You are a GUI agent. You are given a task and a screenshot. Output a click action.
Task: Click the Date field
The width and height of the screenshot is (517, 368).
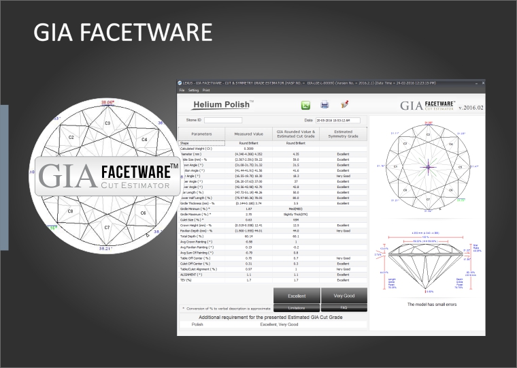click(x=338, y=121)
